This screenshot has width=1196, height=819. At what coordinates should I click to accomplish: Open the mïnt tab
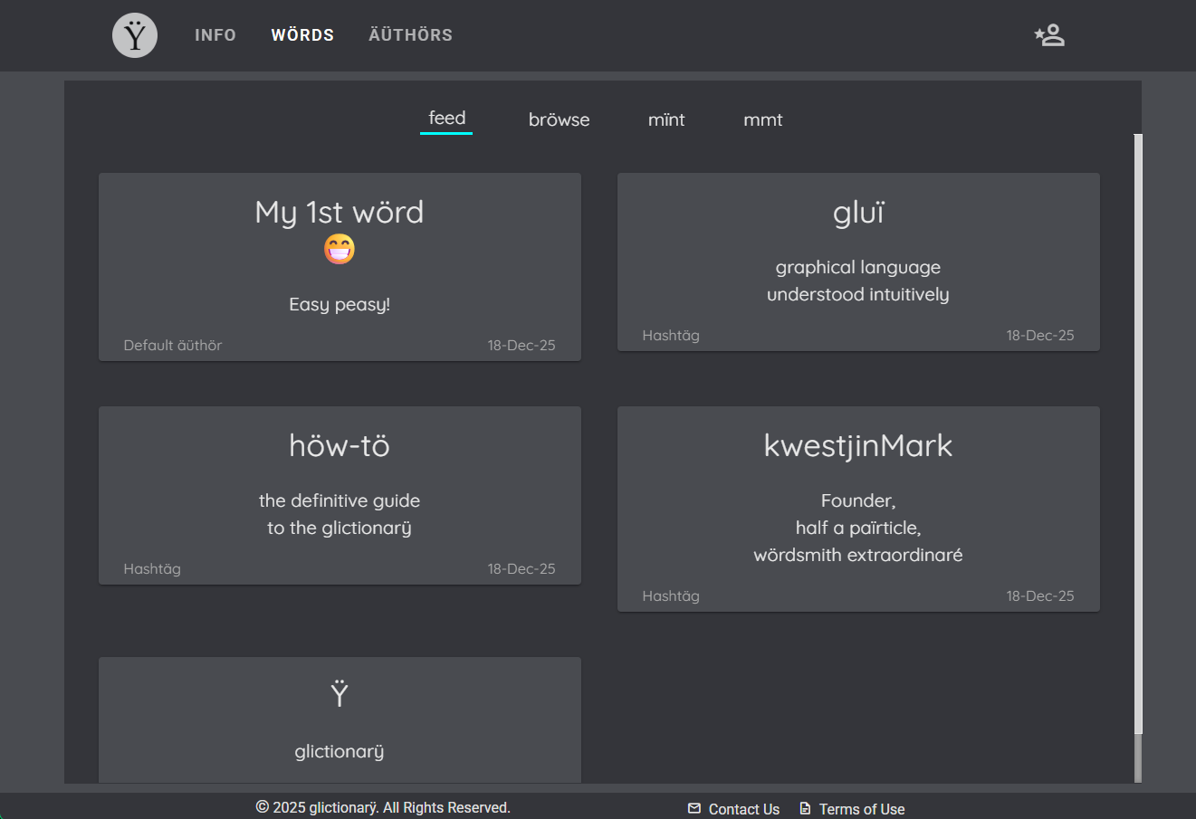pos(666,119)
